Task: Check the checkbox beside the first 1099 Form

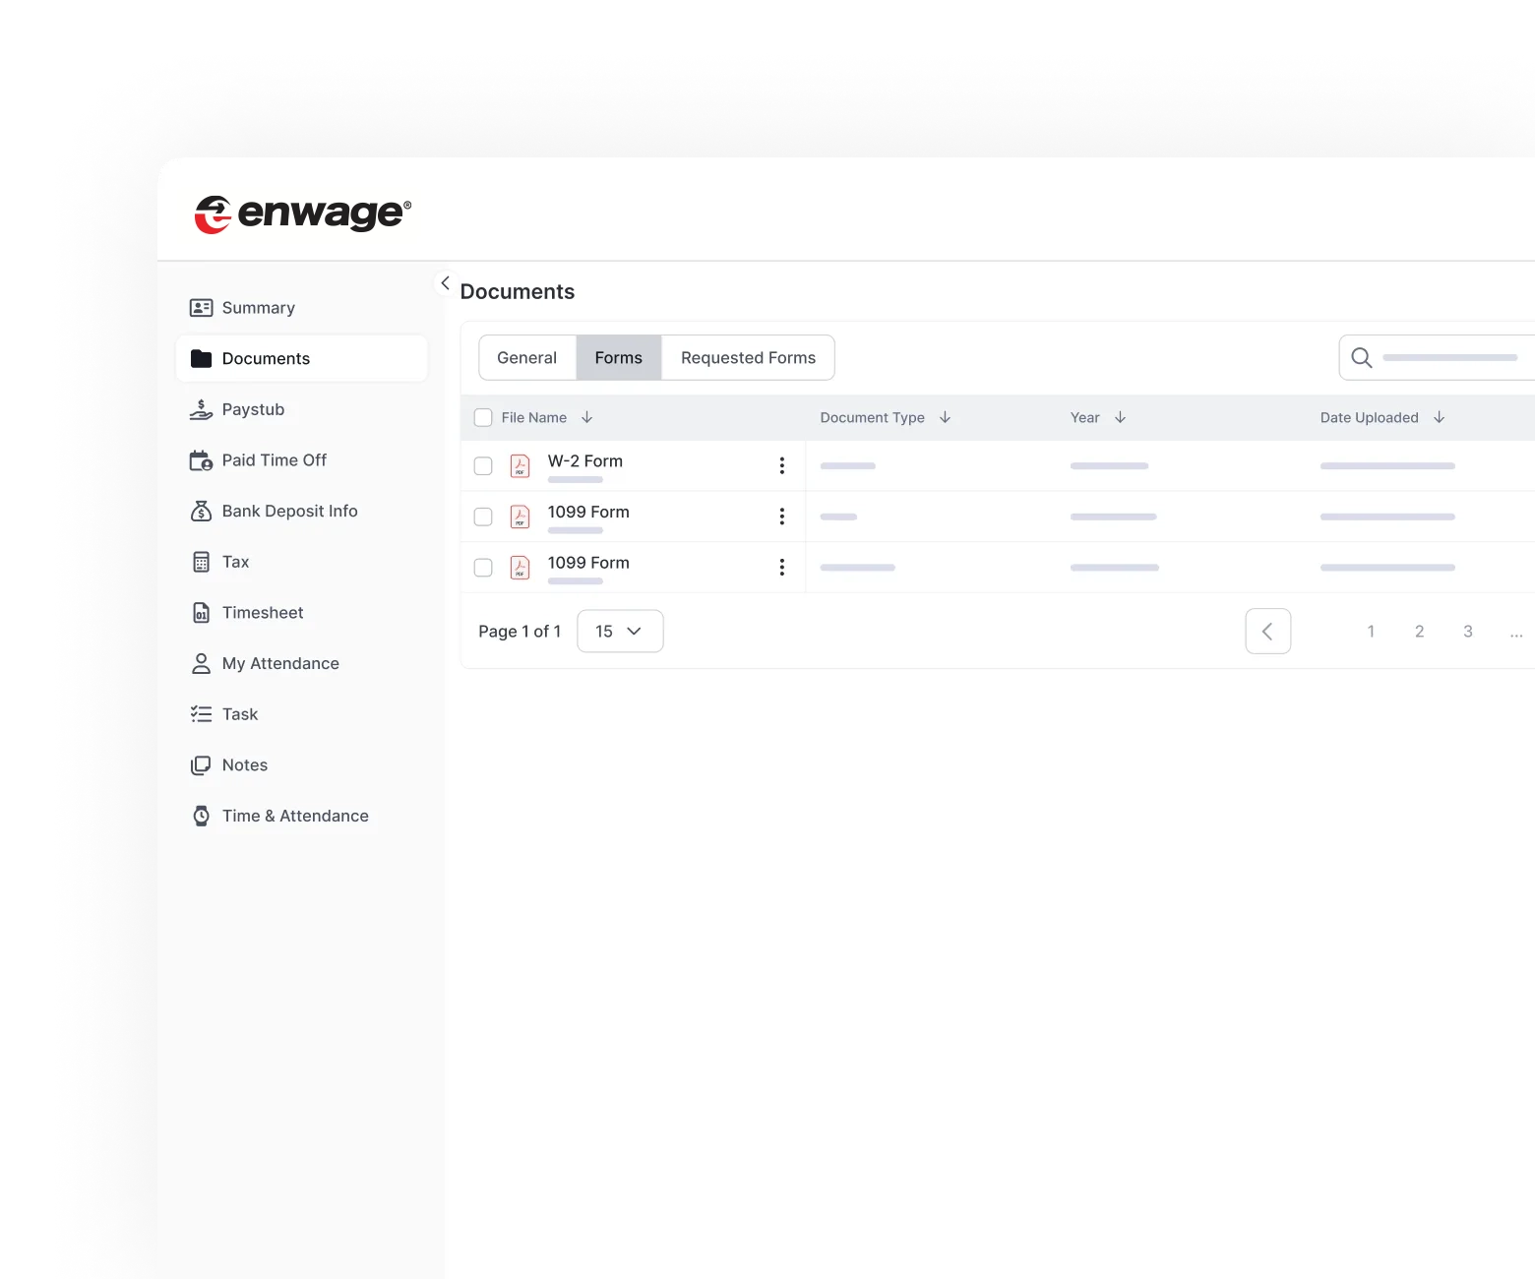Action: coord(483,516)
